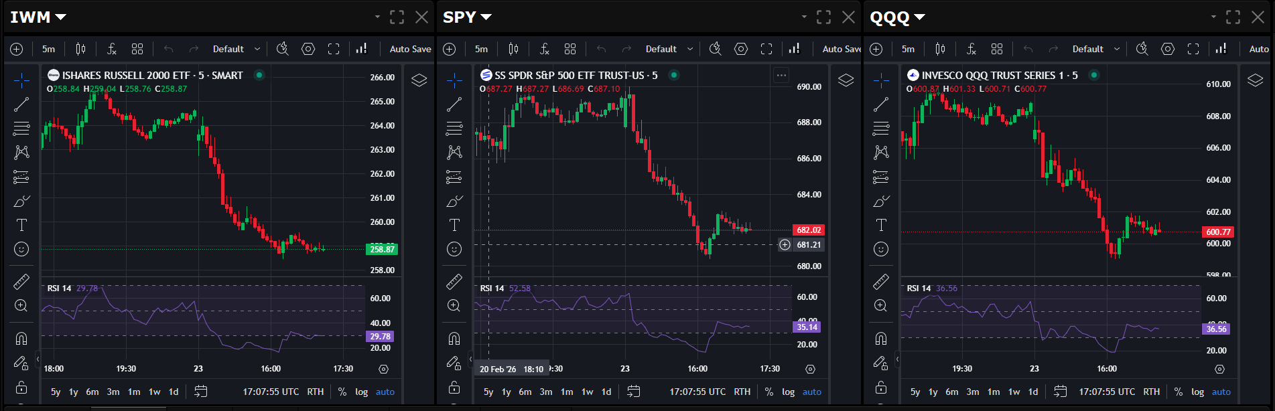Select the 6m range in IWM chart

click(92, 392)
